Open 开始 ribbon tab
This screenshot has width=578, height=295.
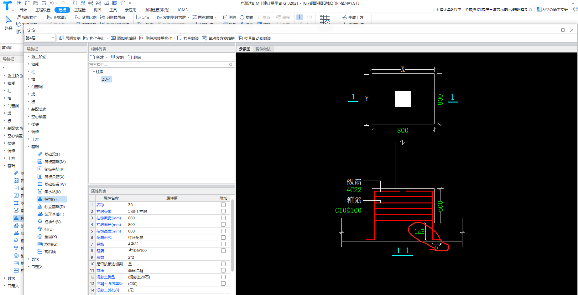[x=23, y=10]
